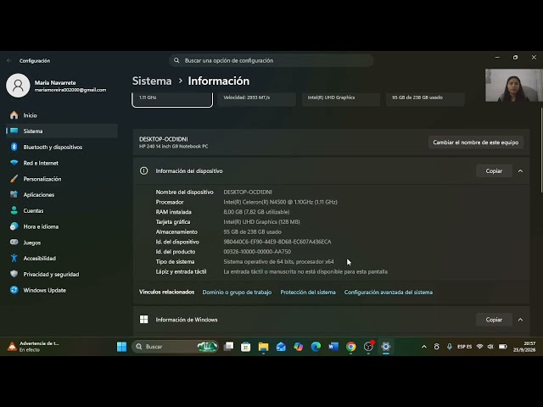Viewport: 543px width, 407px height.
Task: Copy the Información del dispositivo details
Action: 494,171
